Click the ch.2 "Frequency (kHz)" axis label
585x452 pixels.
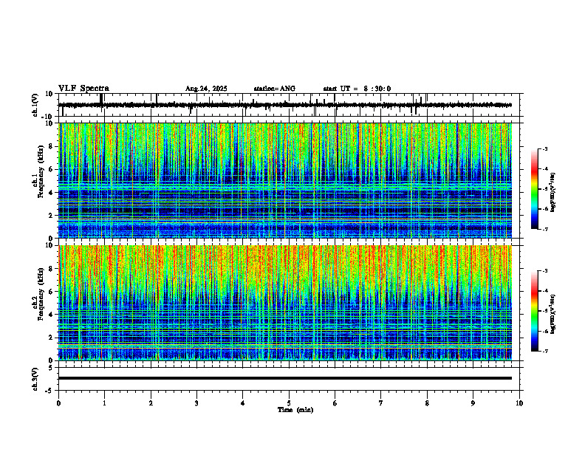(41, 293)
